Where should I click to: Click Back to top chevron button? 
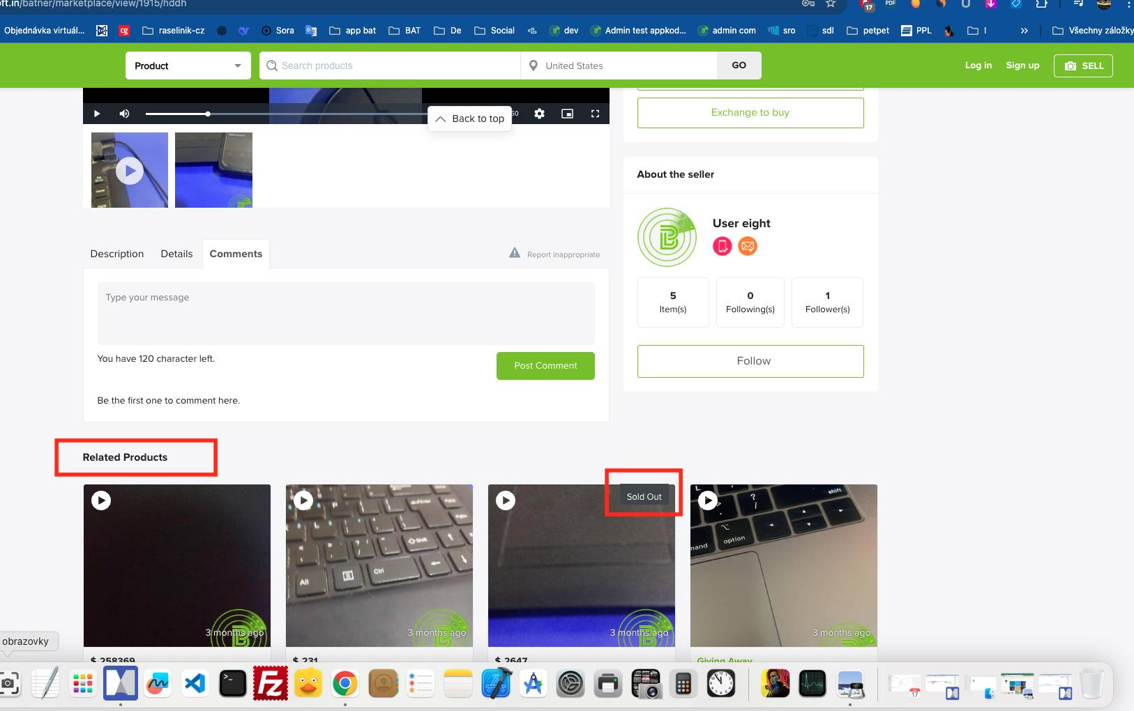(469, 118)
